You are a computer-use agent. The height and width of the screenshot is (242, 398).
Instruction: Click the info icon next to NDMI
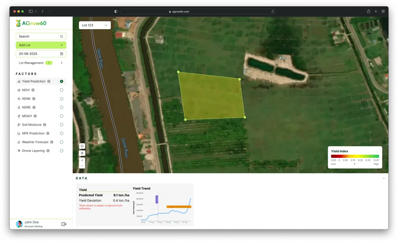point(33,99)
